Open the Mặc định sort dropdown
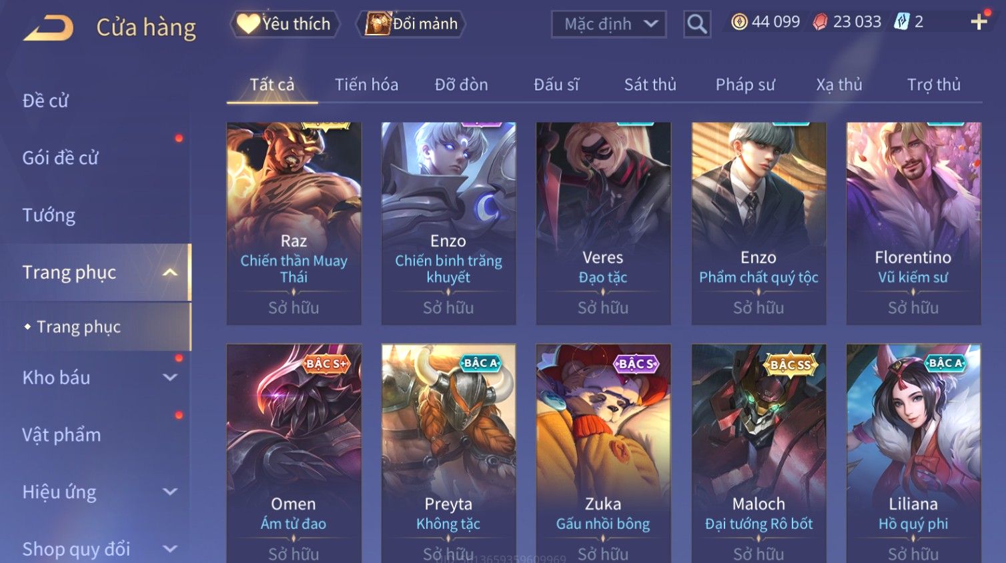Screen dimensions: 1006x563 [x=608, y=24]
